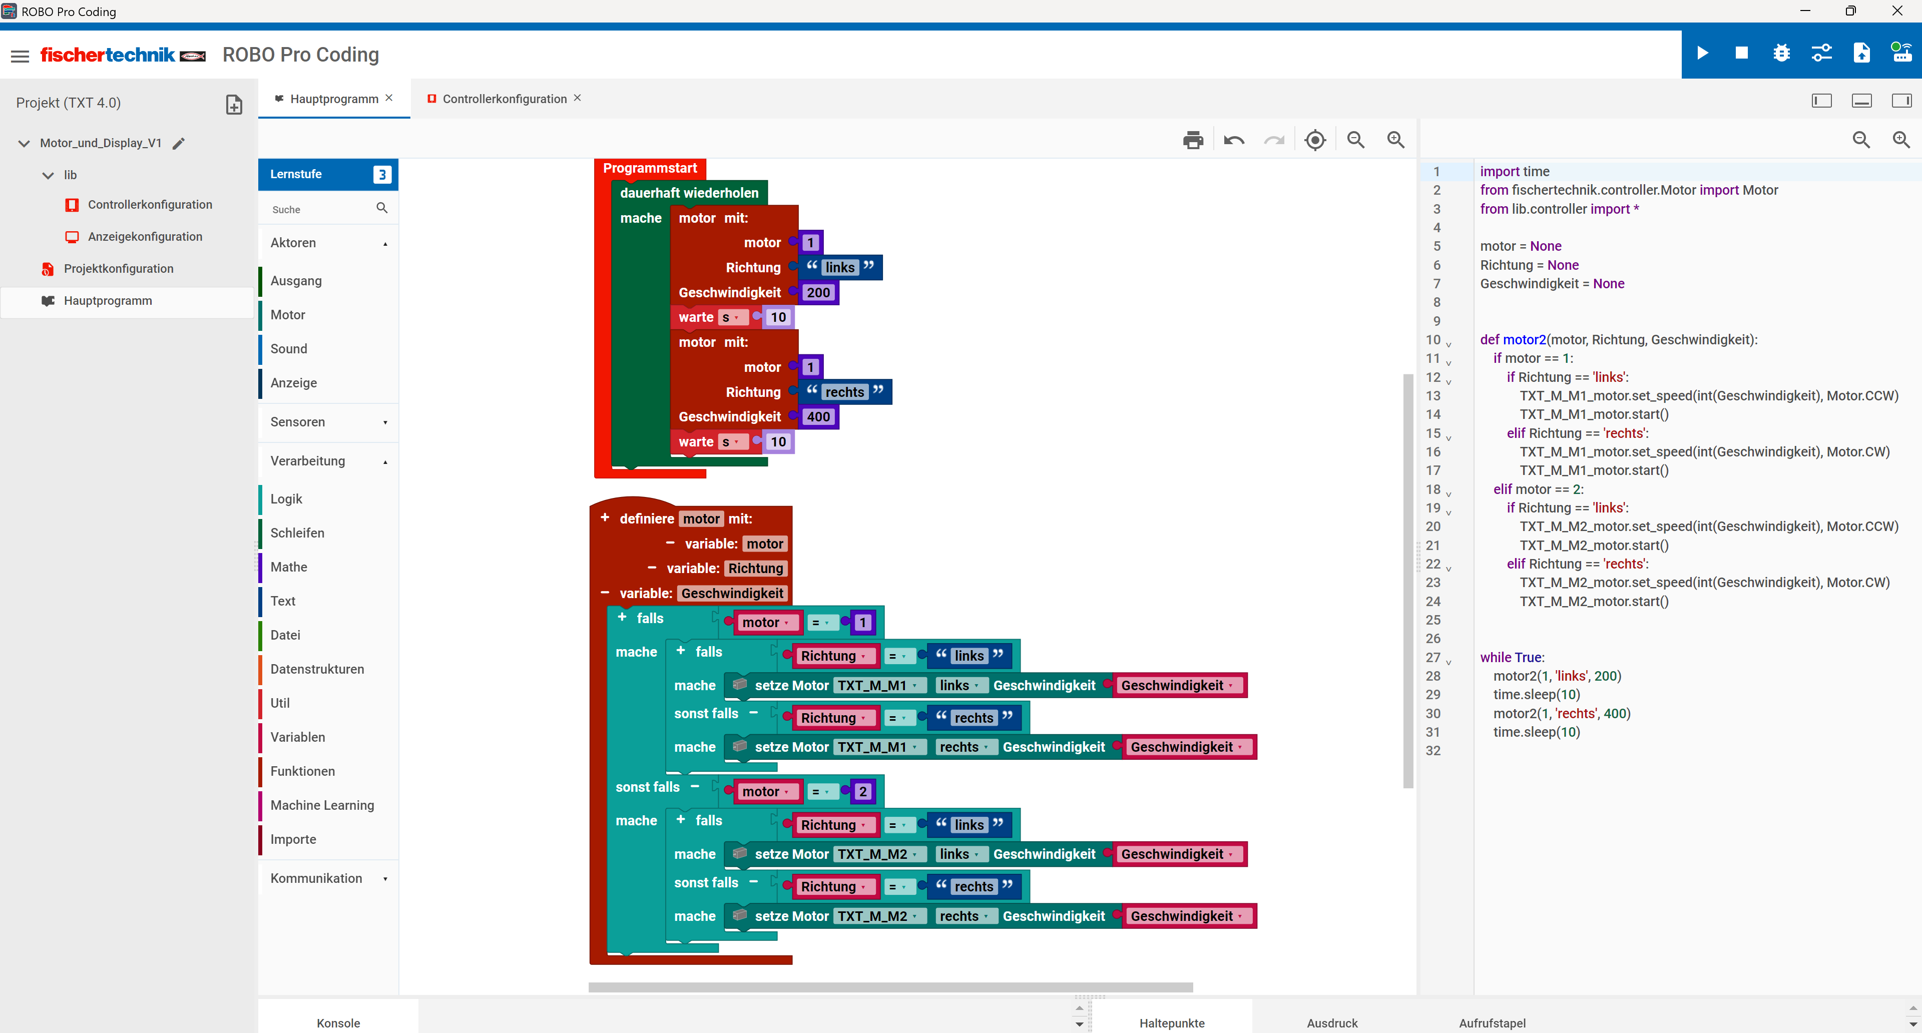Collapse the Motor_und_Display_V1 project tree
This screenshot has width=1922, height=1033.
[24, 143]
